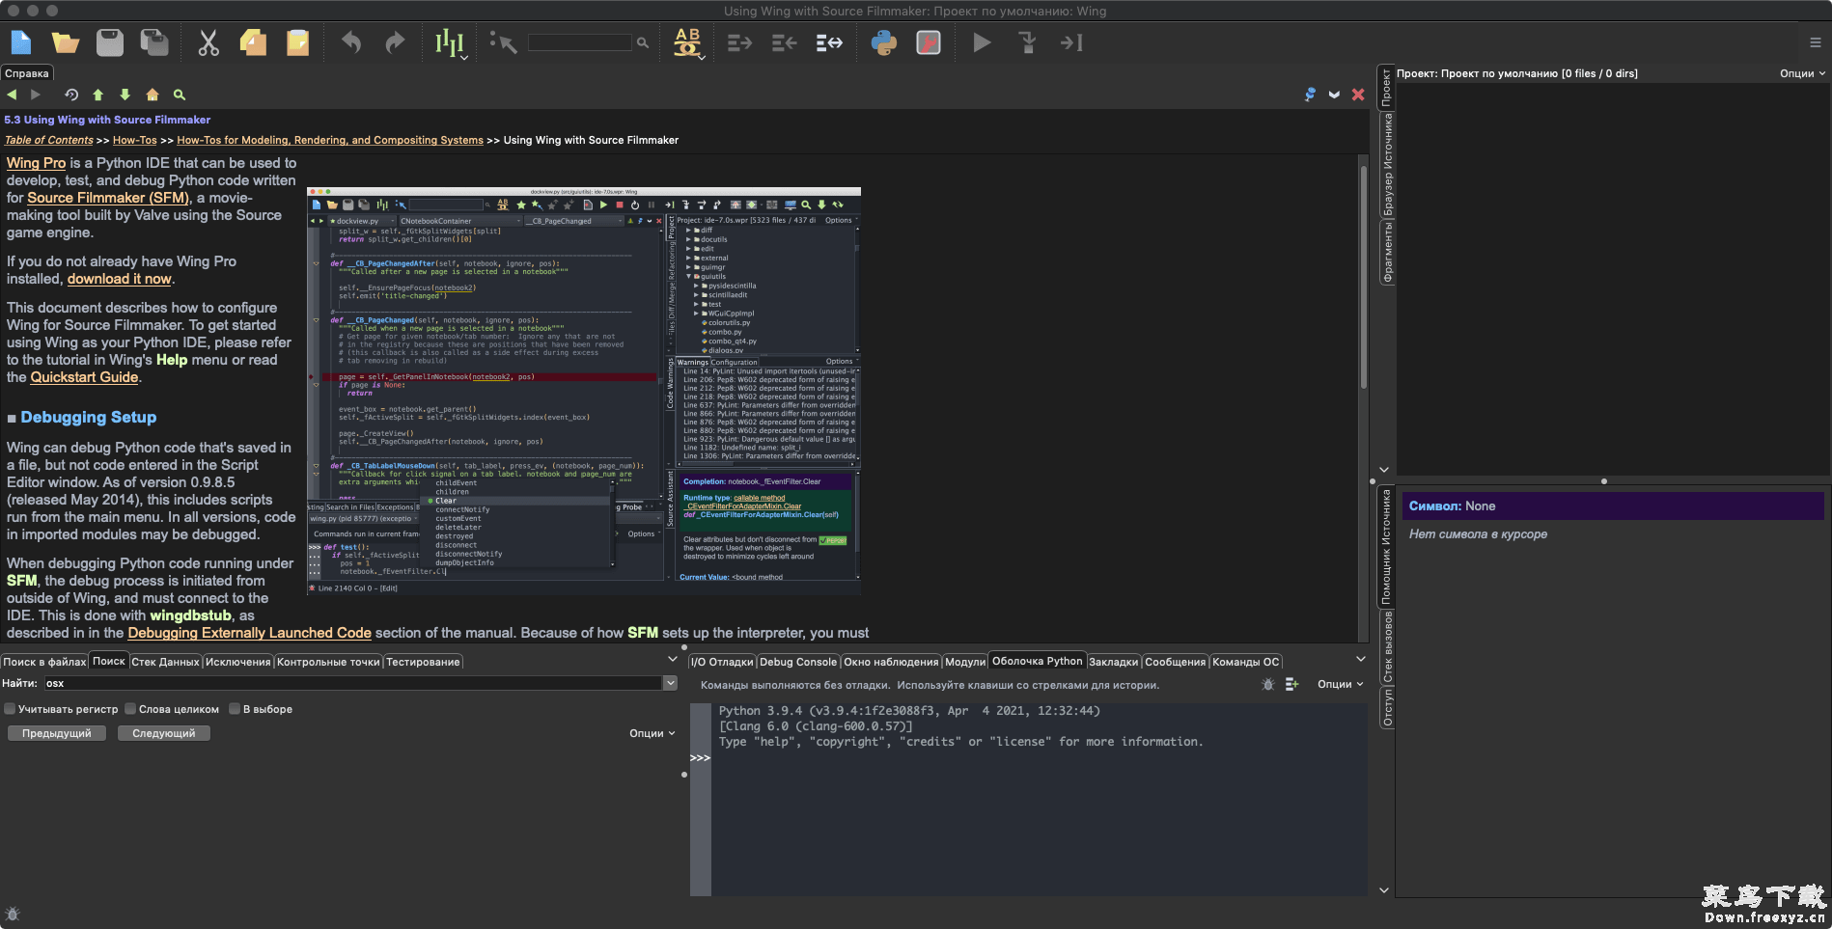Open Опции dropdown in Python shell panel
Image resolution: width=1832 pixels, height=929 pixels.
tap(1341, 684)
